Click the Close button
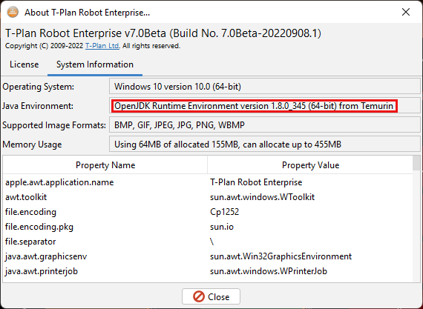Screen dimensions: 423x309 coord(211,296)
